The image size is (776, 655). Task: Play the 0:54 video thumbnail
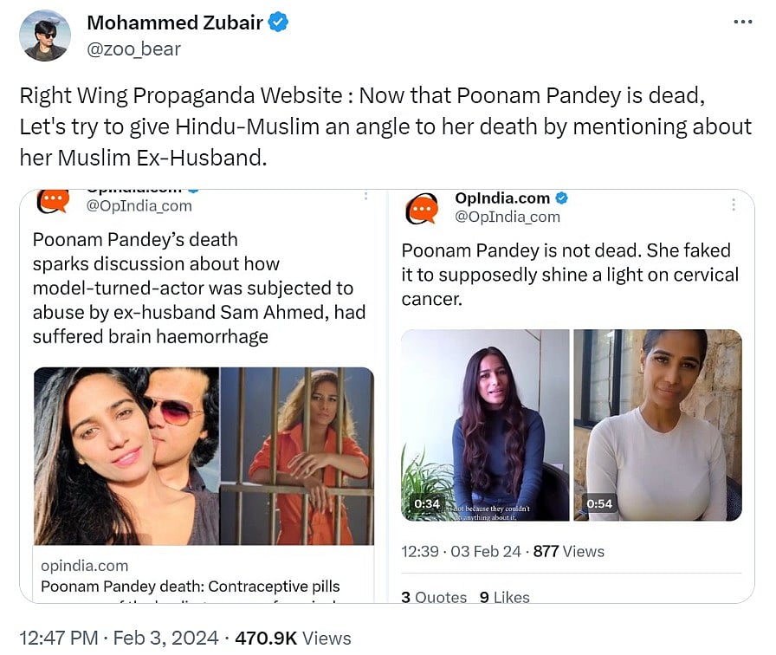coord(657,425)
